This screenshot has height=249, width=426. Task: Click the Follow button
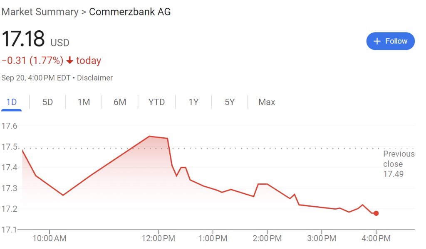click(x=390, y=41)
